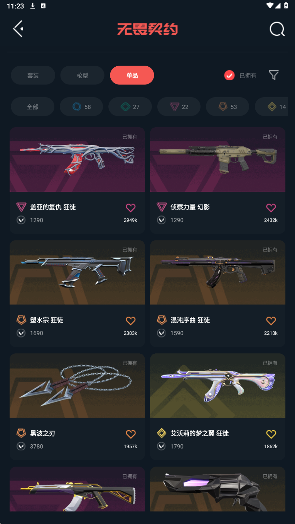This screenshot has width=295, height=524.
Task: Tap heart icon on 黑波之刃
Action: click(131, 434)
